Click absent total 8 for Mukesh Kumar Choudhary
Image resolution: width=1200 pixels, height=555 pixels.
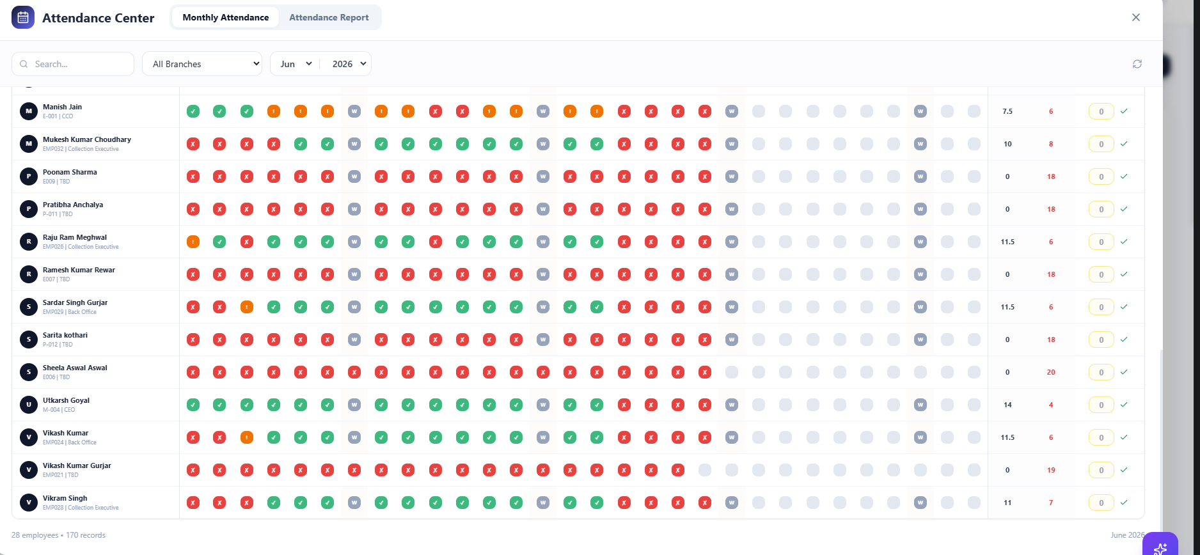[x=1051, y=144]
